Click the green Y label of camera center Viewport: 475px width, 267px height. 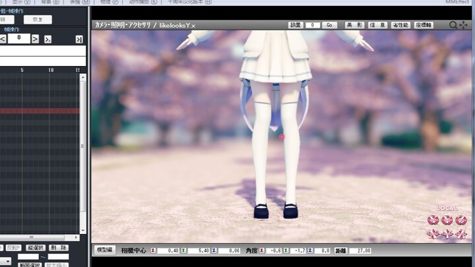coord(183,251)
